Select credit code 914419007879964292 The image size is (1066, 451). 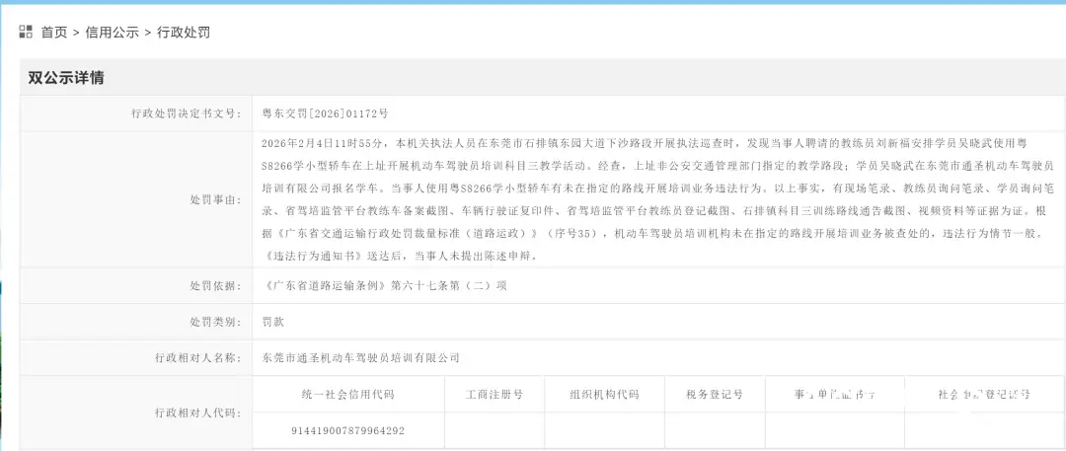point(348,430)
